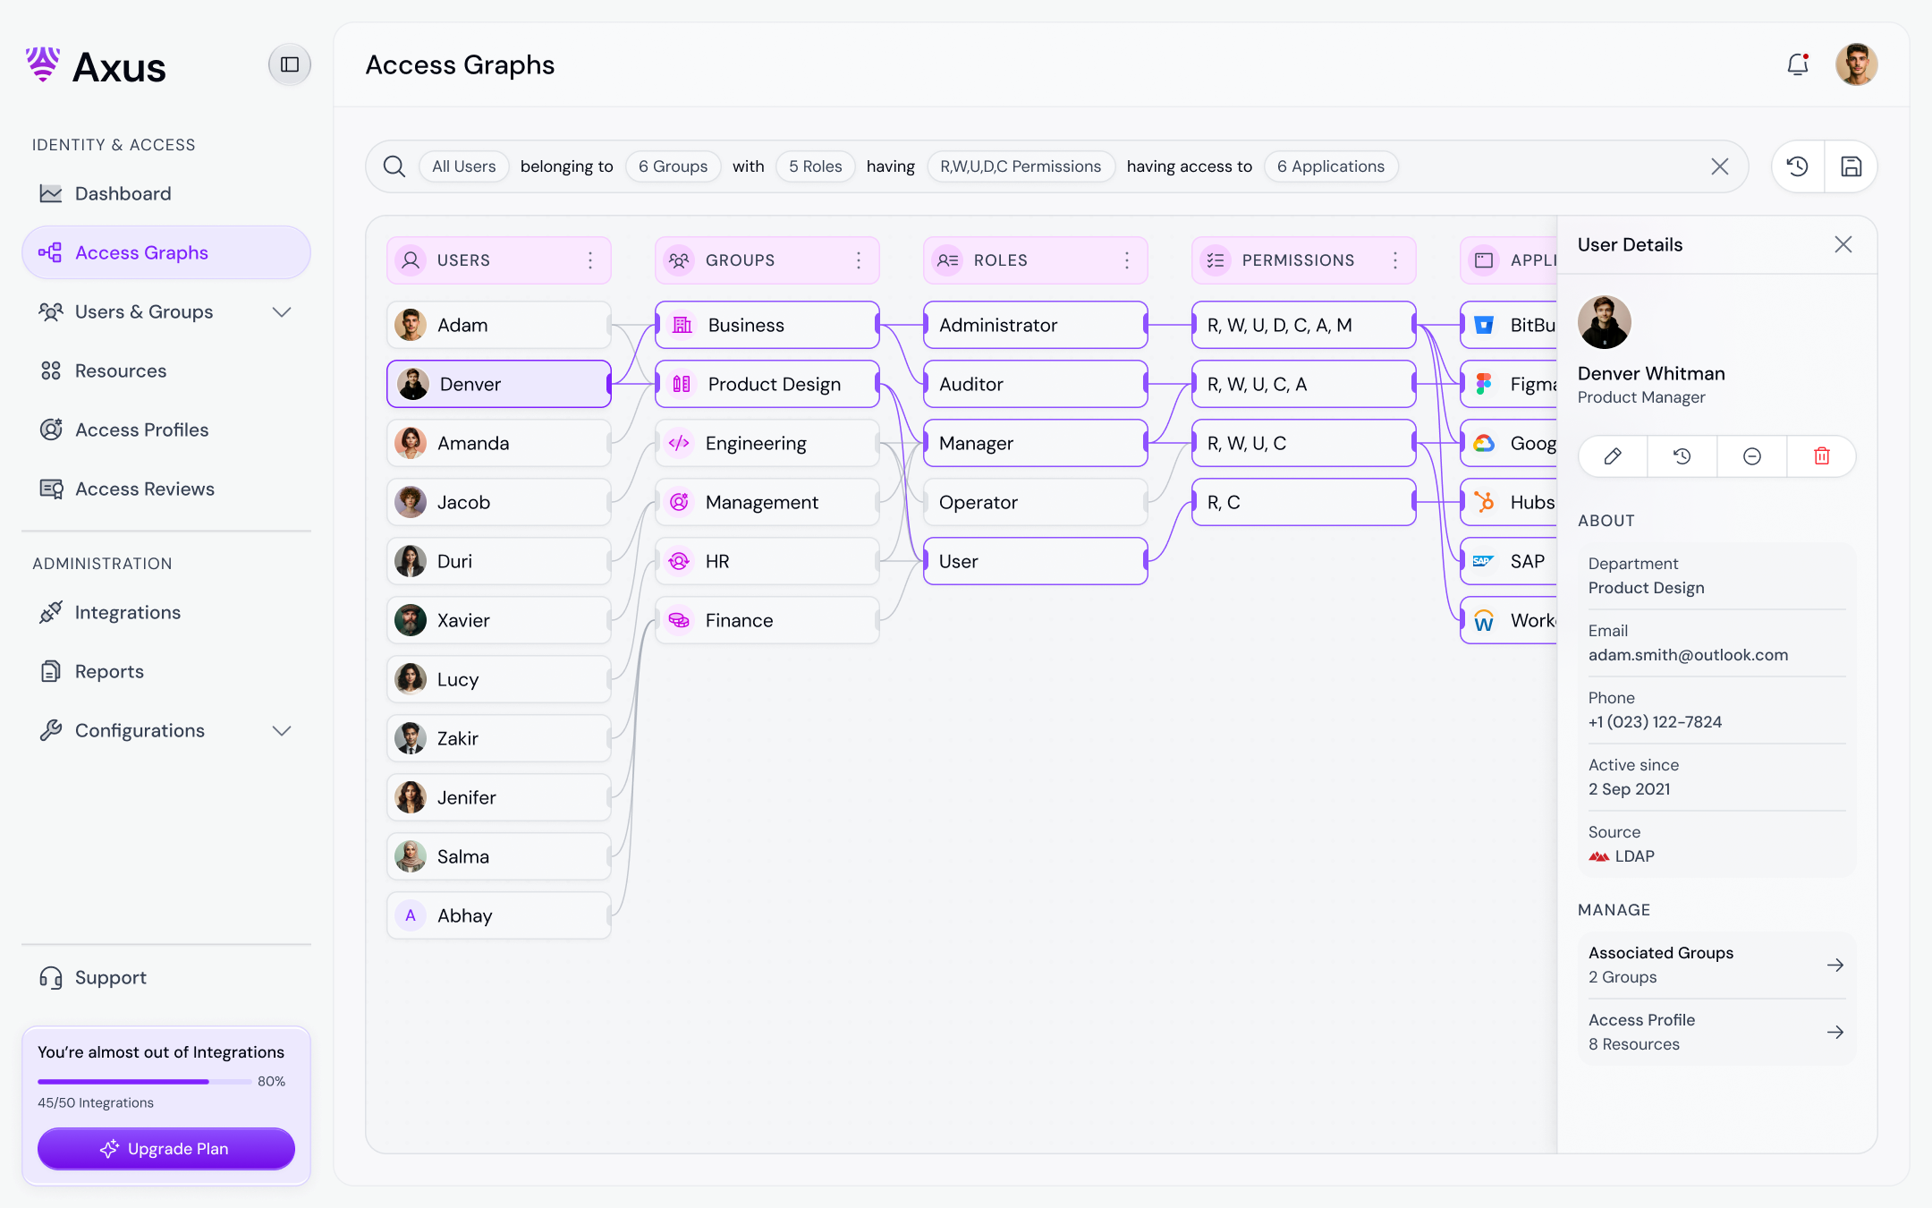Select the User role node
The image size is (1932, 1208).
point(1036,561)
